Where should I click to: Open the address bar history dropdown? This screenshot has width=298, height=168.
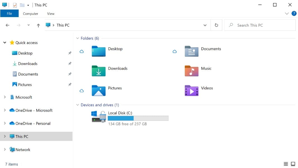pos(205,25)
